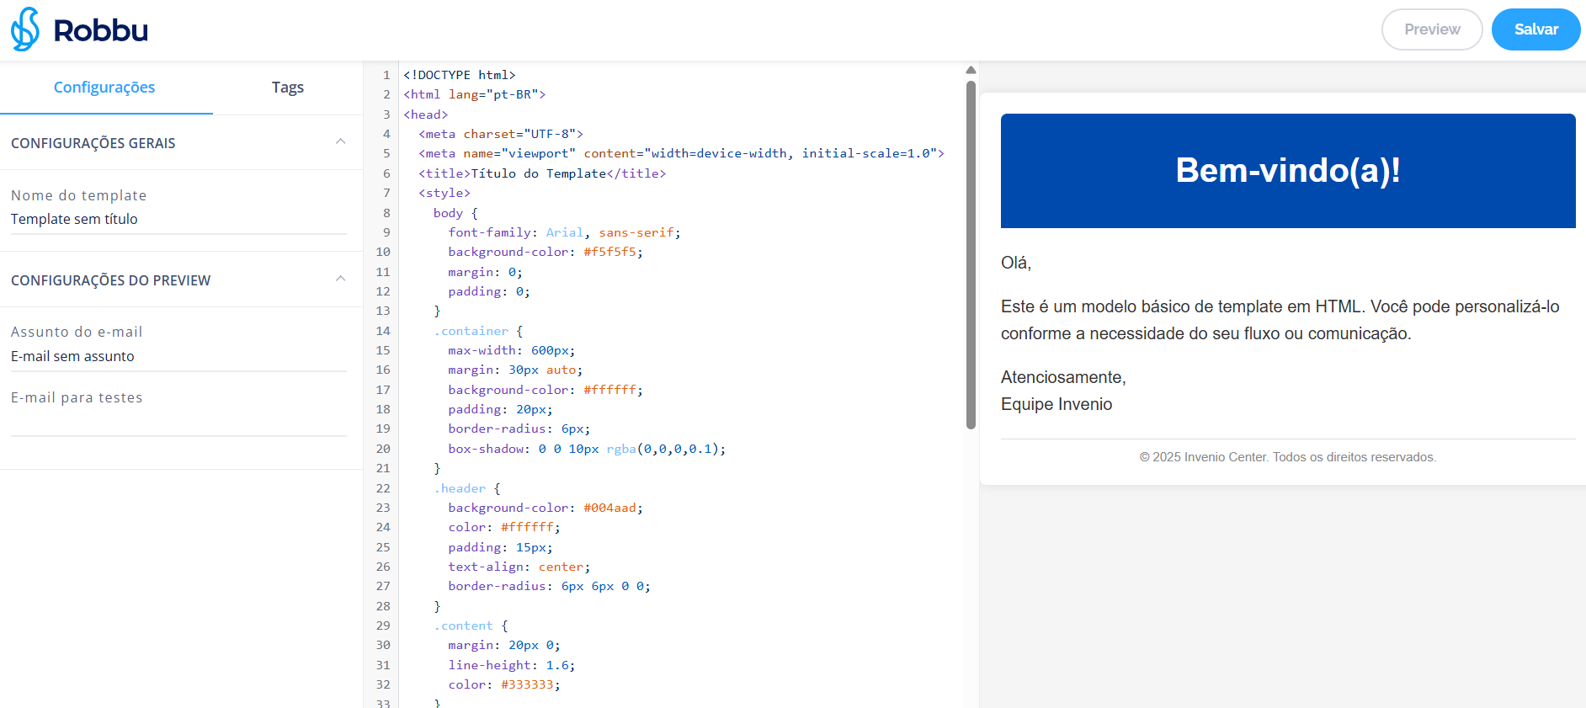Select the .container selector in code
1586x708 pixels.
pyautogui.click(x=474, y=331)
